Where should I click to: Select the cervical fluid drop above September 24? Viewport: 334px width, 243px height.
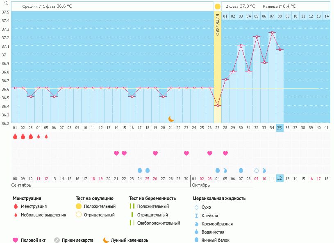click(140, 170)
